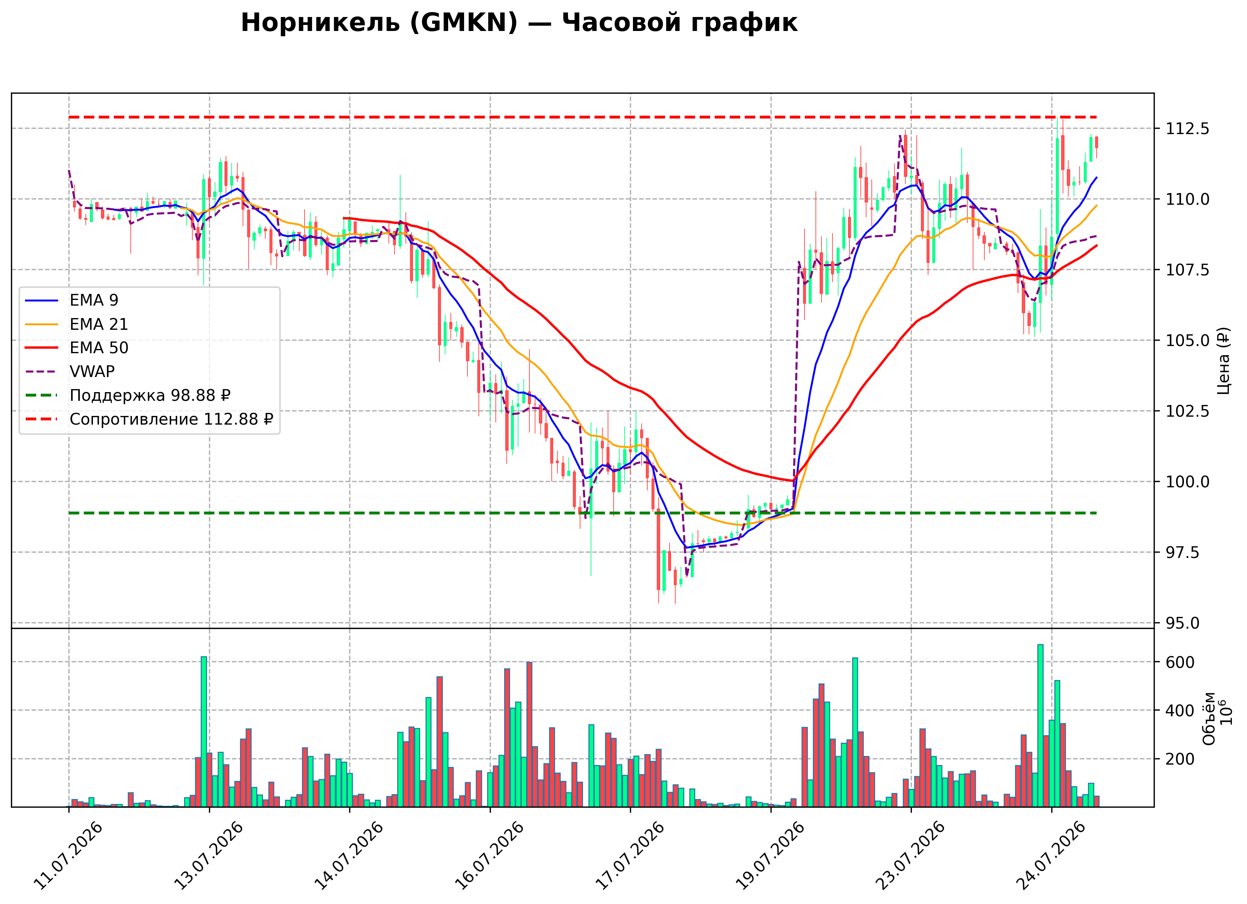Click the Поддержка 98.88 ₽ legend label
1247x904 pixels.
coord(150,395)
